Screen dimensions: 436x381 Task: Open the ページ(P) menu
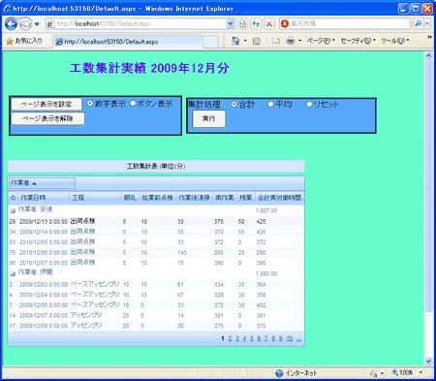click(x=321, y=41)
